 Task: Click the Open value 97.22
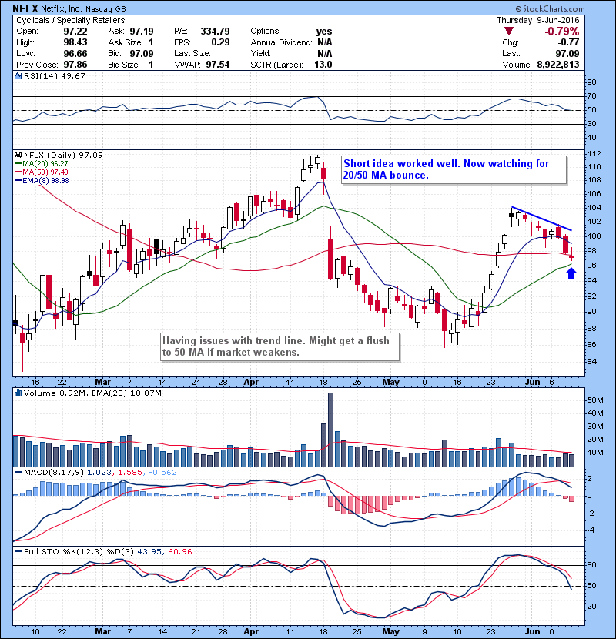pyautogui.click(x=75, y=32)
